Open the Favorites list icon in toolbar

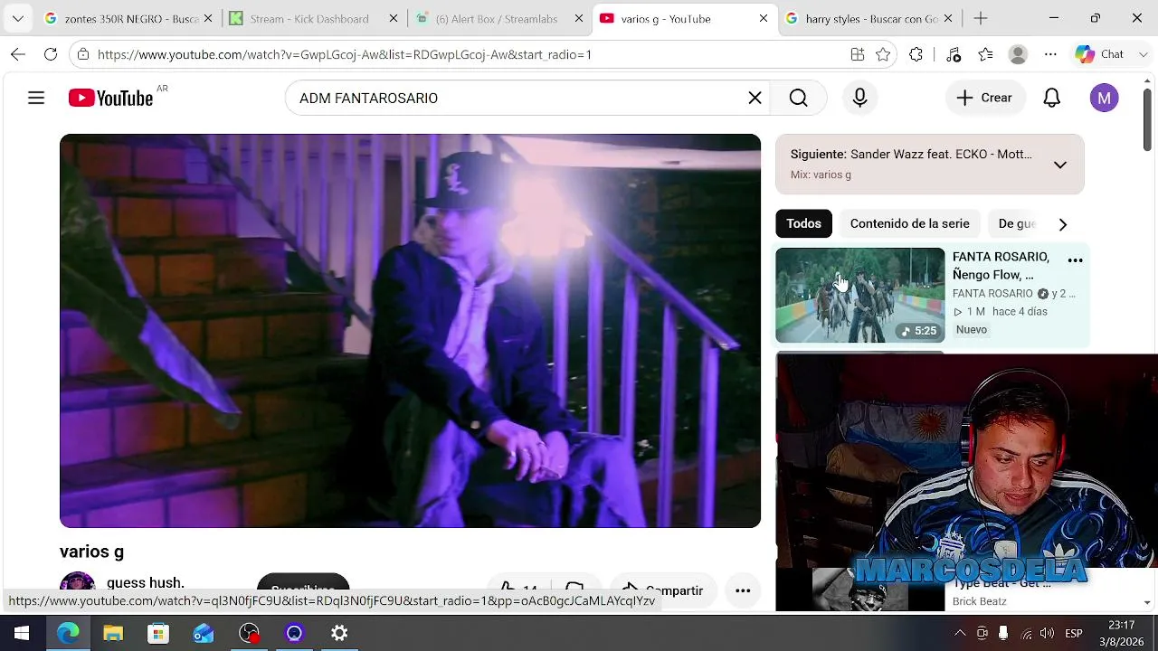point(986,54)
